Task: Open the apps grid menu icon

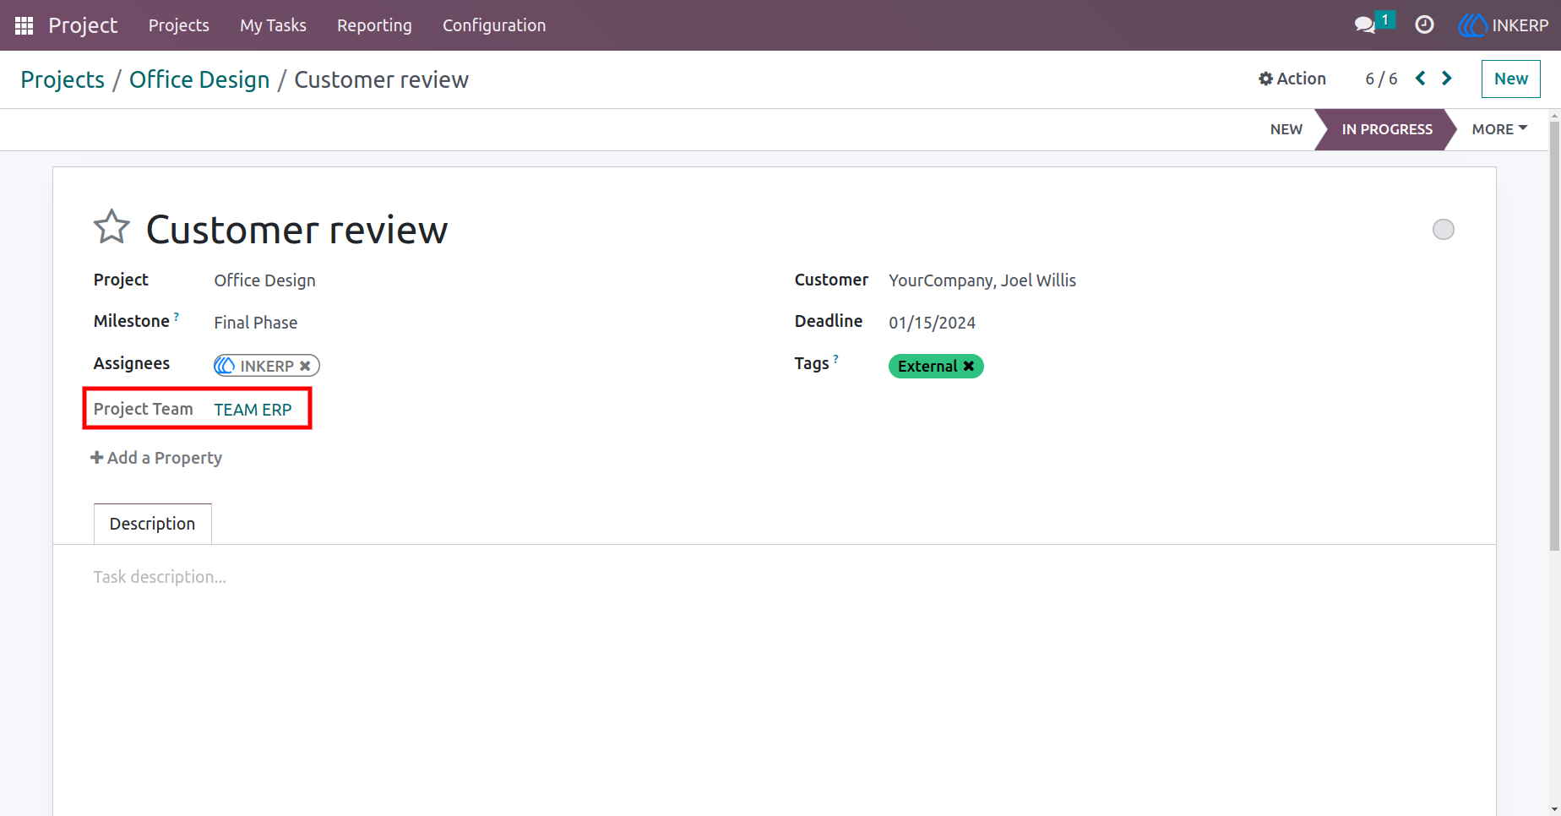Action: [24, 25]
